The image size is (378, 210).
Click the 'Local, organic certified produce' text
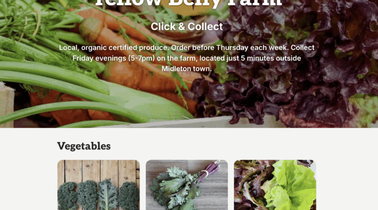coord(114,48)
